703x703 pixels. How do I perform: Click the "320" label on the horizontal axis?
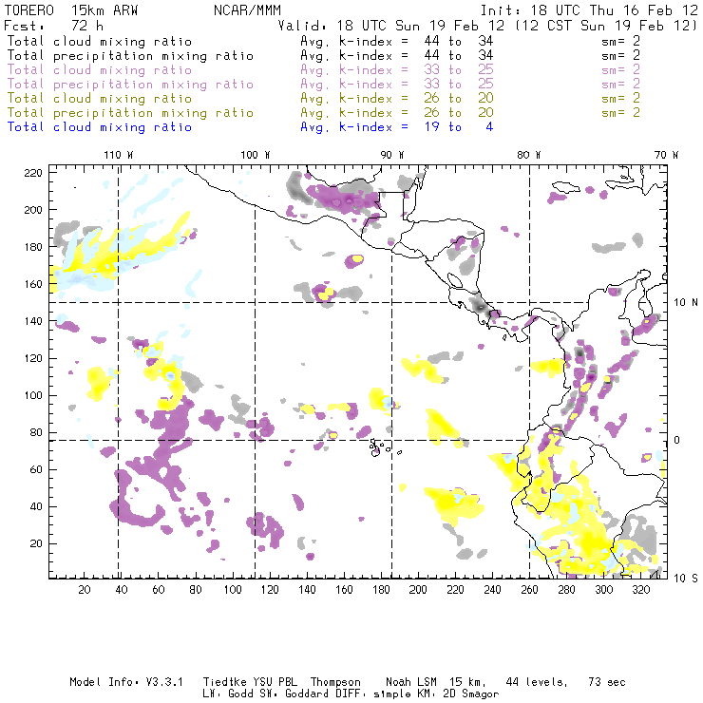coord(641,590)
